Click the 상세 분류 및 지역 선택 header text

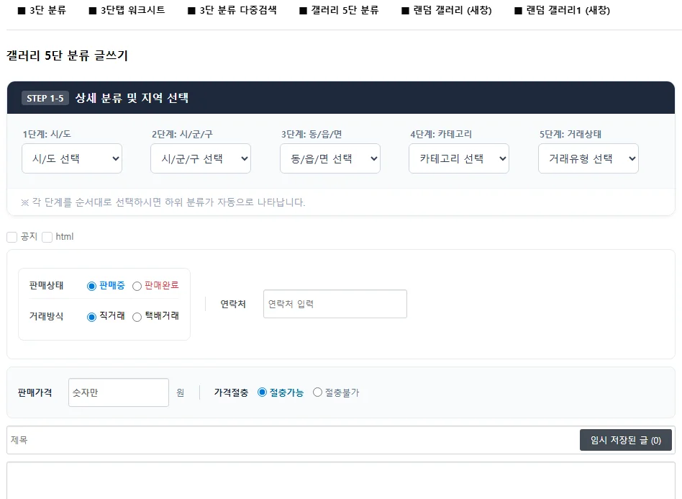tap(132, 98)
